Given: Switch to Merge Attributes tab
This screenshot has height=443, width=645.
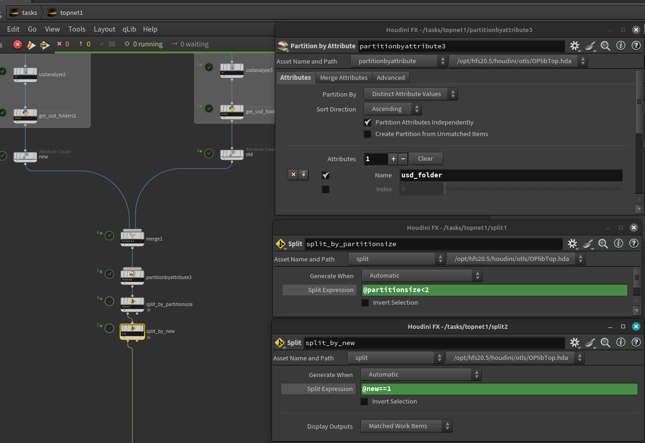Looking at the screenshot, I should (344, 78).
